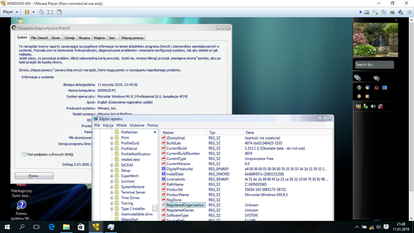Click the sound card device icon in VMware
The image size is (414, 233).
pyautogui.click(x=401, y=12)
